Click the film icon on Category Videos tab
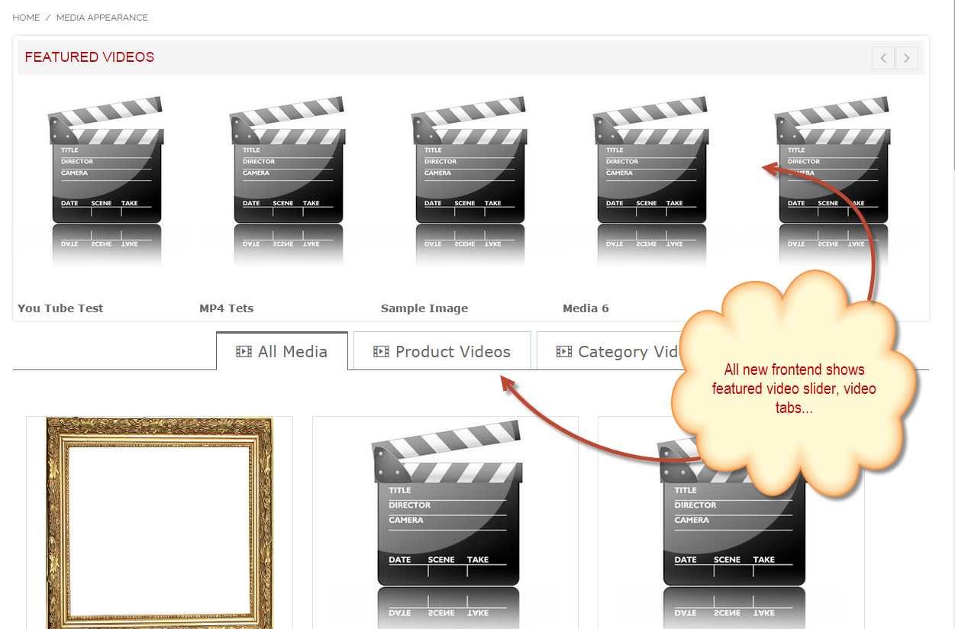 (564, 352)
